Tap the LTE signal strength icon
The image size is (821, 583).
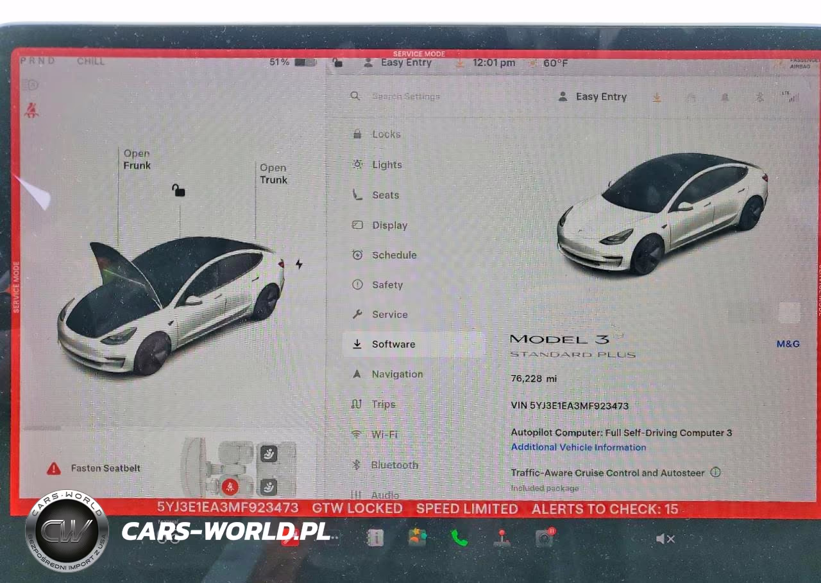point(790,96)
